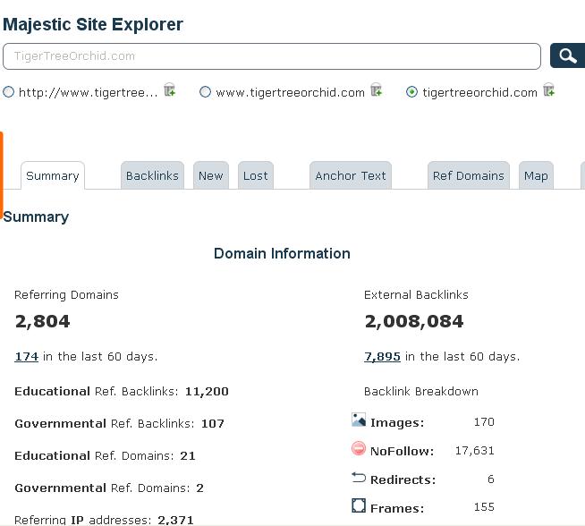The width and height of the screenshot is (585, 526).
Task: Select the http://www.tigertree... radio button
Action: [x=9, y=92]
